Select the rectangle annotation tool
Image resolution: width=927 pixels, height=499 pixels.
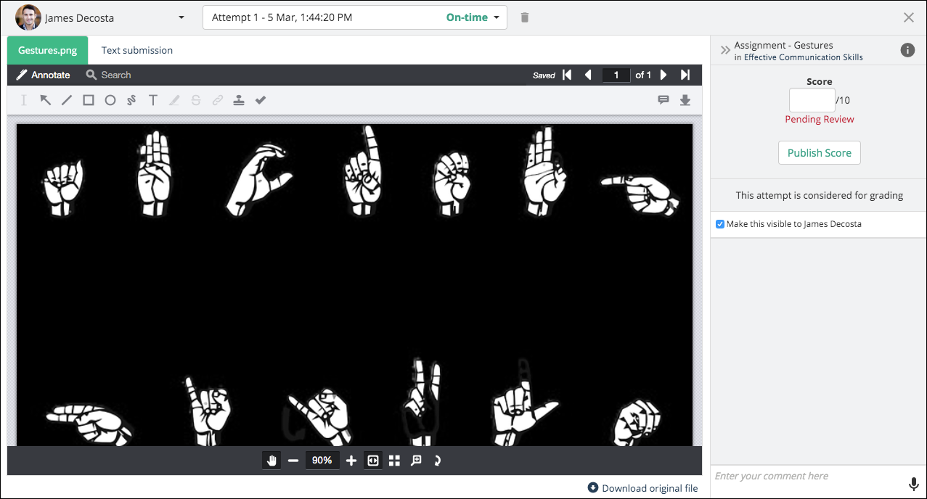coord(89,100)
